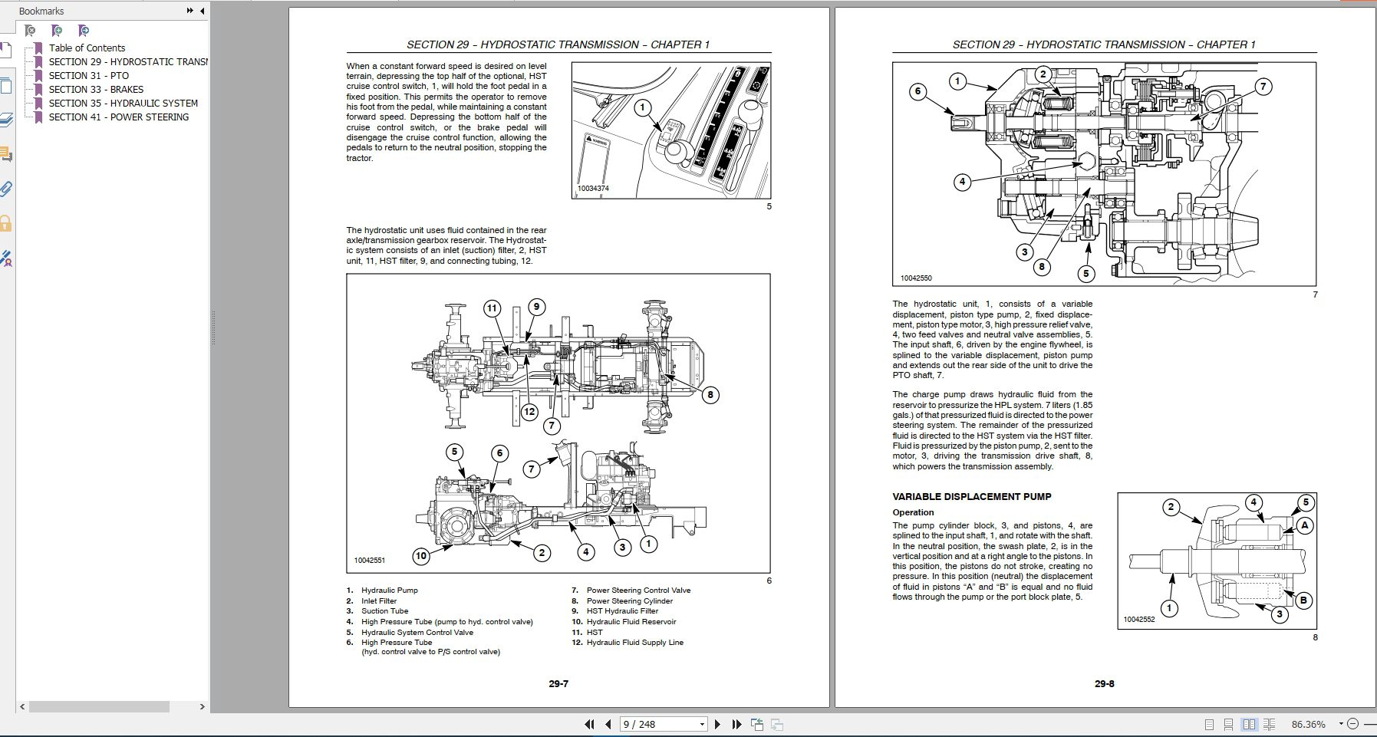Image resolution: width=1377 pixels, height=737 pixels.
Task: Click zoom out on the zoom control
Action: click(1353, 724)
